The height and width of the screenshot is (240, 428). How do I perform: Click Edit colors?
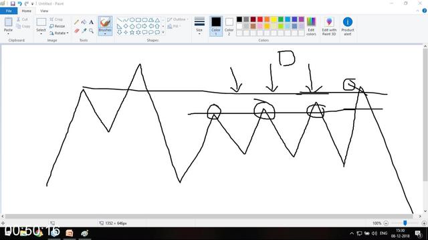(311, 26)
